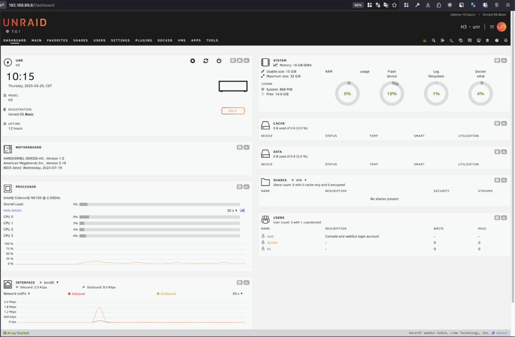Open the terminal icon in navigation bar
This screenshot has width=515, height=337.
pos(452,40)
